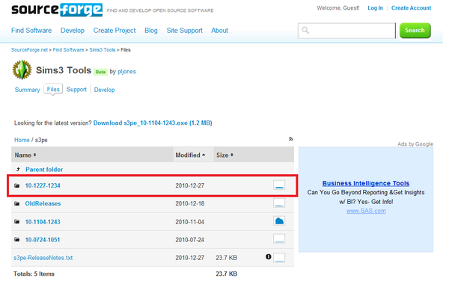Download s3pe_10-1104-1243.exe latest version
The width and height of the screenshot is (449, 284).
(x=153, y=123)
